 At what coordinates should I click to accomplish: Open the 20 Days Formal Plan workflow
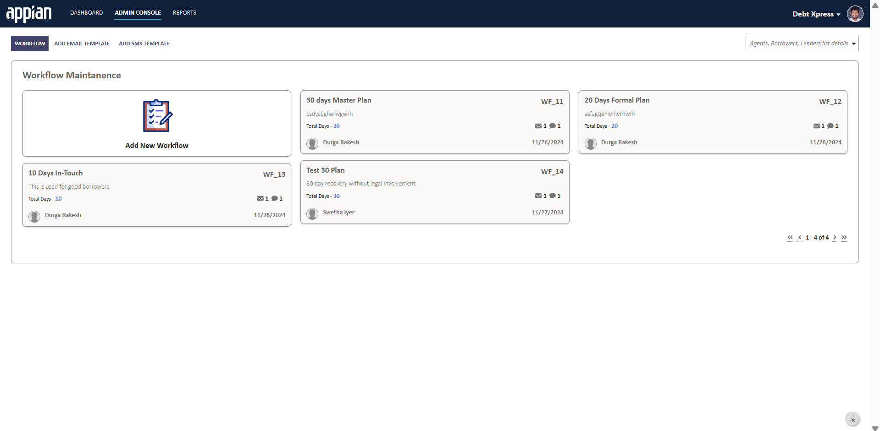[x=617, y=100]
